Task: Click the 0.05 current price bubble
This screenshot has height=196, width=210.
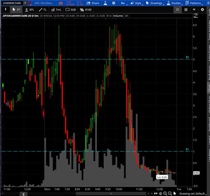Action: click(x=196, y=173)
